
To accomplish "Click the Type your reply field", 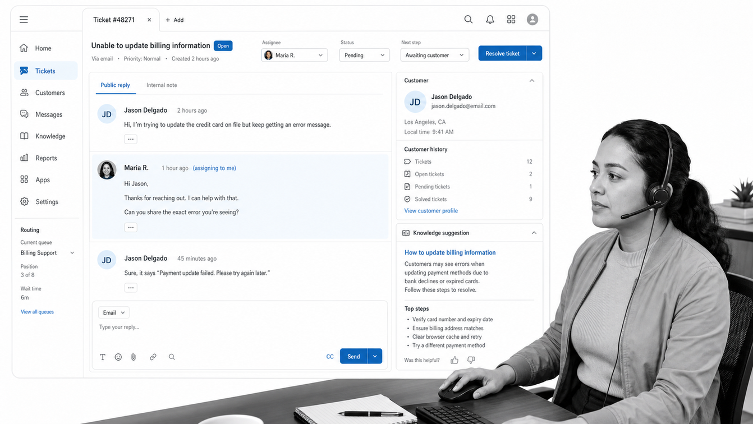I will point(240,327).
